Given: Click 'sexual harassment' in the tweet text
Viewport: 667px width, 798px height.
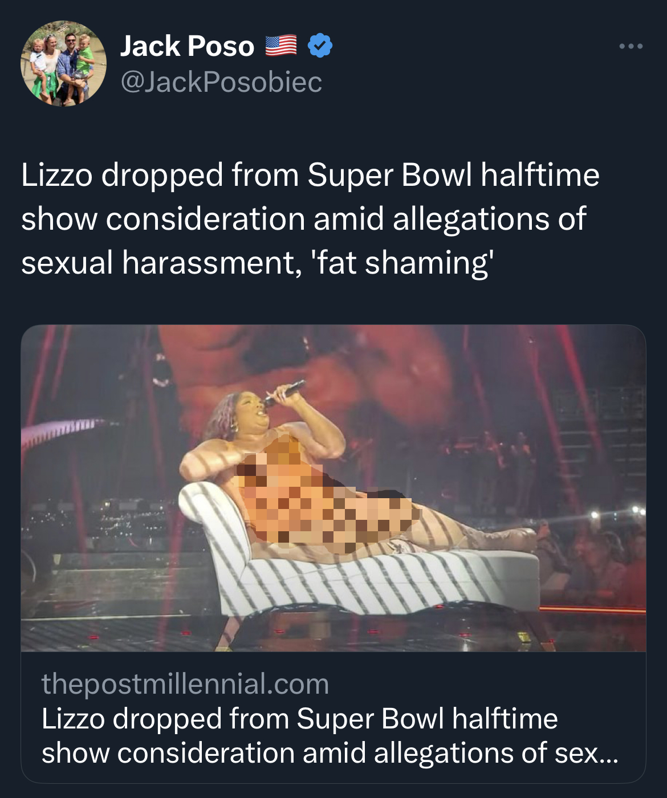Looking at the screenshot, I should click(161, 263).
